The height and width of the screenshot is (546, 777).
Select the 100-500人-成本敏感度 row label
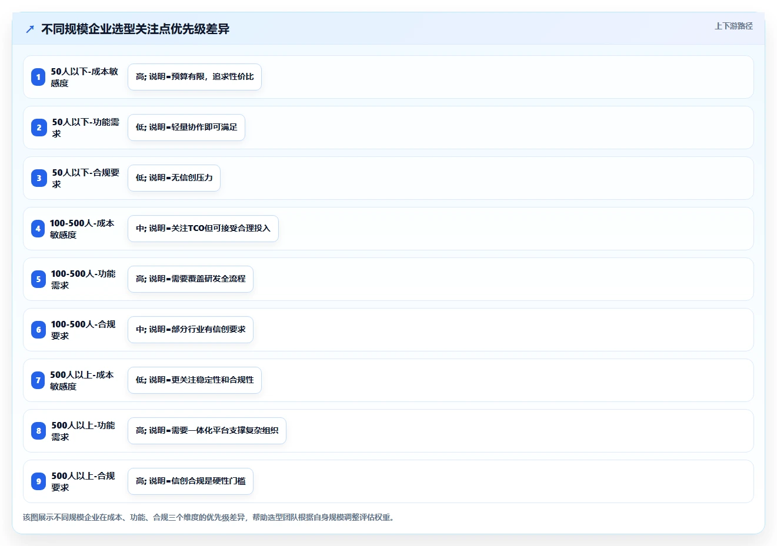(82, 229)
